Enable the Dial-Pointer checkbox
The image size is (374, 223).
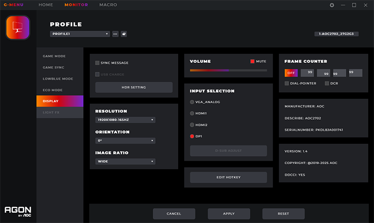point(287,83)
